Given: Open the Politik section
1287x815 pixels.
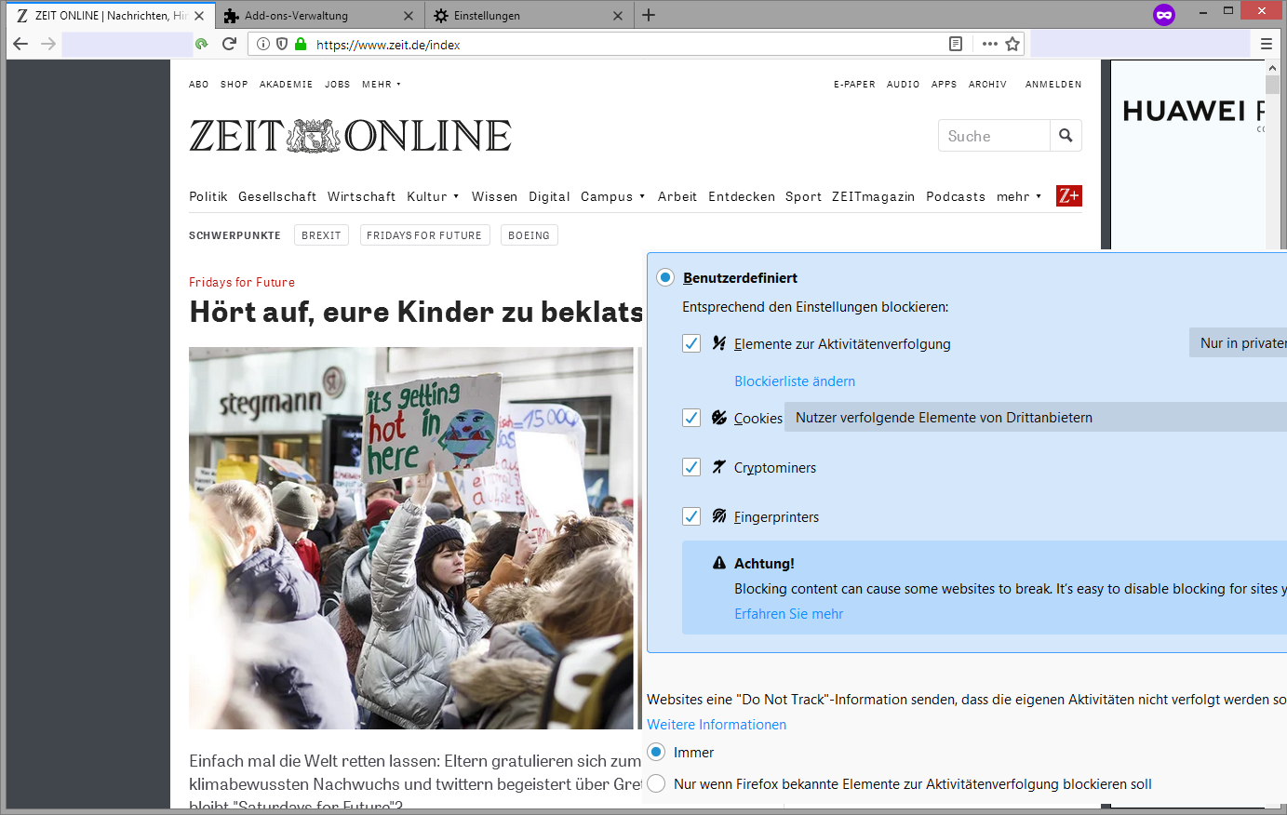Looking at the screenshot, I should (x=208, y=196).
